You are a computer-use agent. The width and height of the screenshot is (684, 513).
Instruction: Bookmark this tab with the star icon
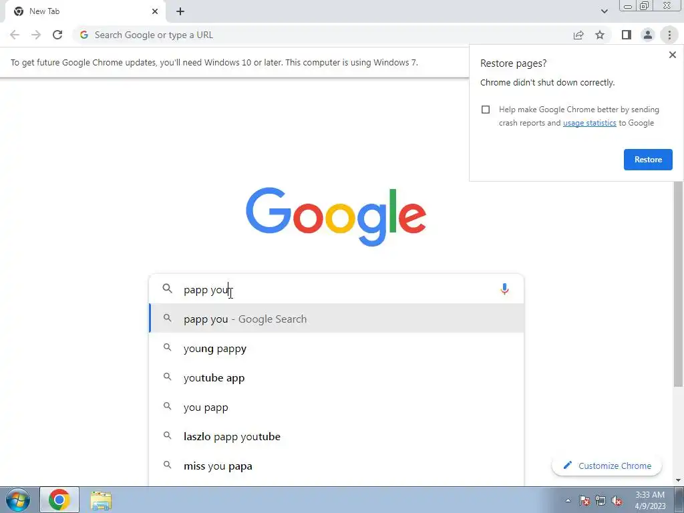[x=600, y=35]
